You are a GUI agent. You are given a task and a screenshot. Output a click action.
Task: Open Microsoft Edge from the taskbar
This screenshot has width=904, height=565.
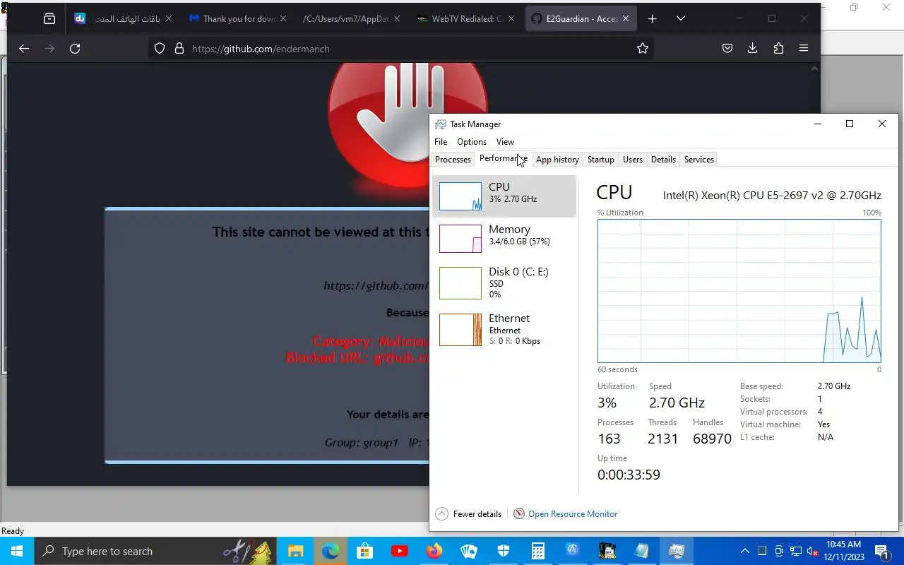click(x=330, y=551)
